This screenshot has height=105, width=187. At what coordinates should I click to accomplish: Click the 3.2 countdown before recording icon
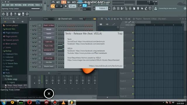pos(64,2)
